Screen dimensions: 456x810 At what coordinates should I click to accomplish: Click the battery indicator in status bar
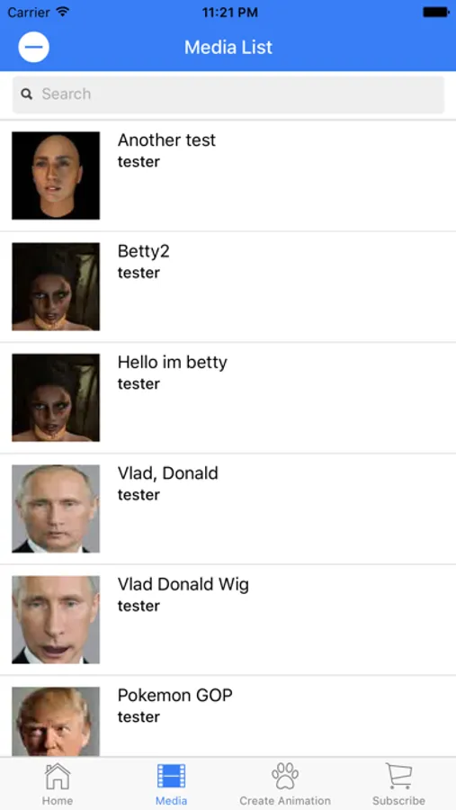coord(436,13)
